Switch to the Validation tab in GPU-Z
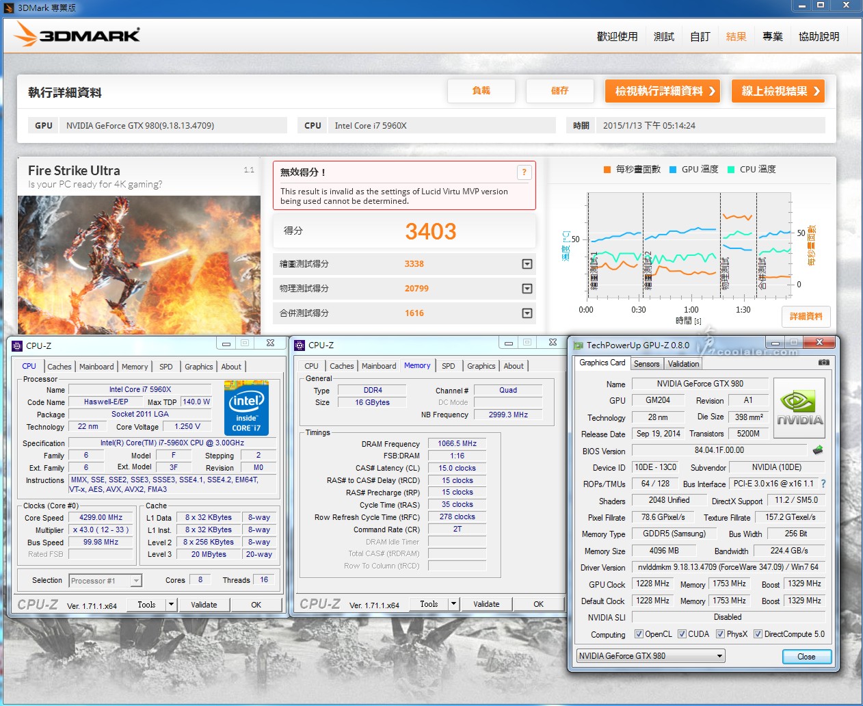 point(684,364)
